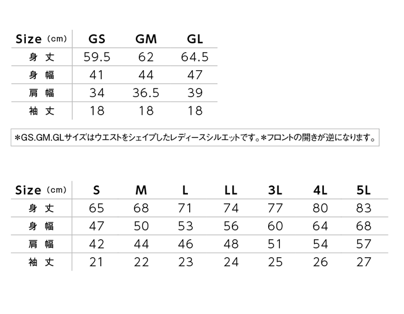The image size is (404, 314).
Task: Click the 64.5 length value for GL
Action: pos(195,57)
